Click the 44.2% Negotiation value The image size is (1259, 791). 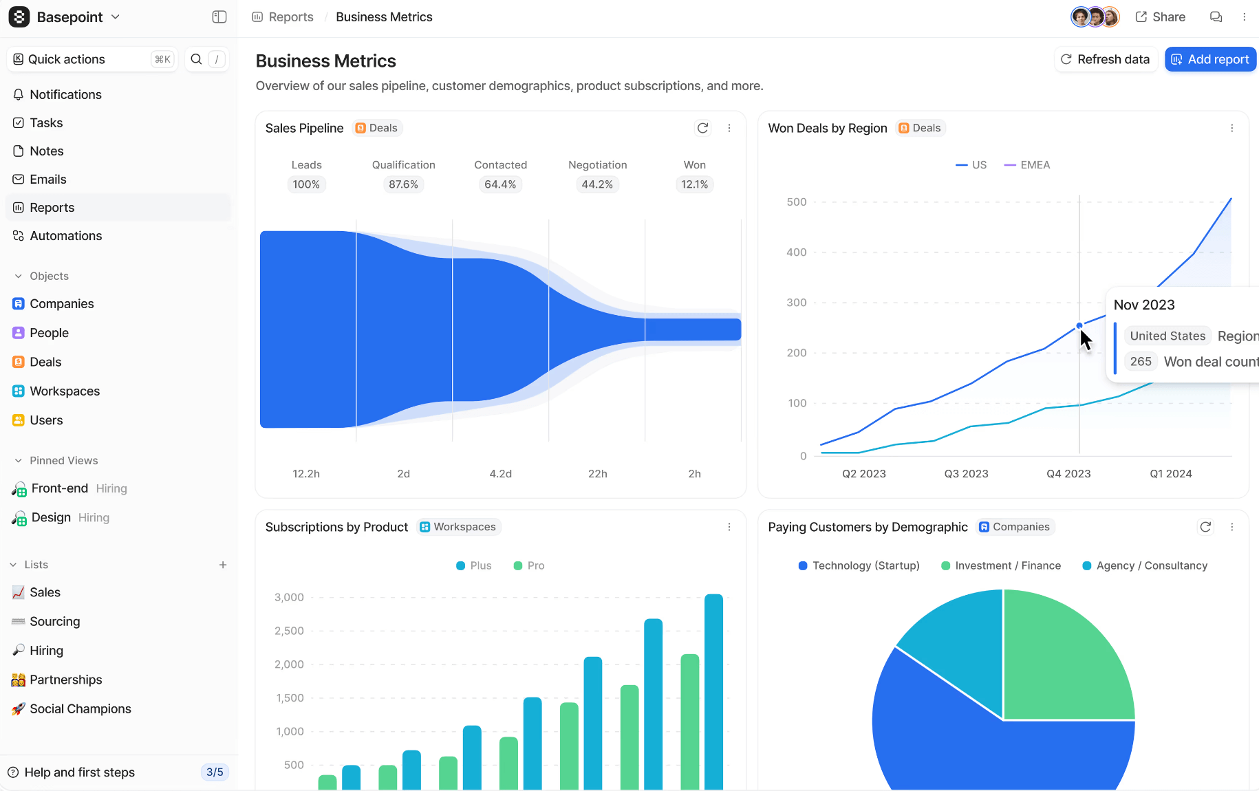[x=597, y=184]
